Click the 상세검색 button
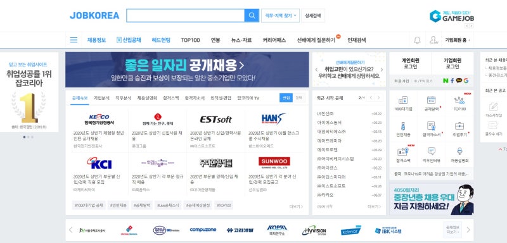 [313, 15]
